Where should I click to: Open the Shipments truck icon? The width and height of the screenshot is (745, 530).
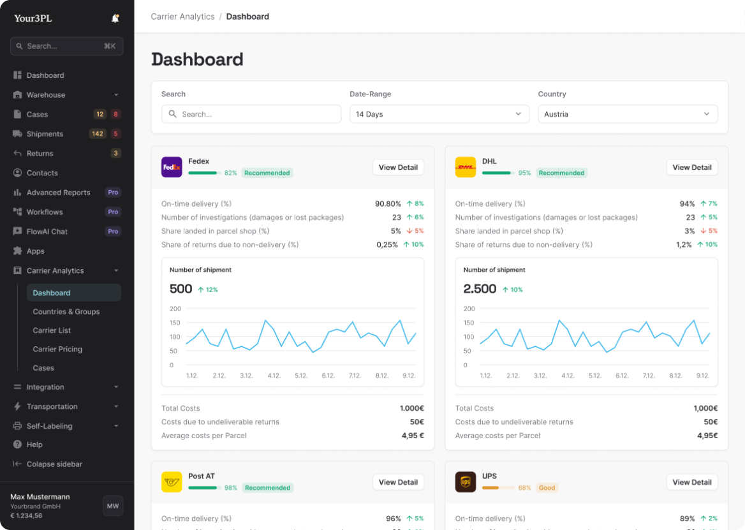[17, 134]
